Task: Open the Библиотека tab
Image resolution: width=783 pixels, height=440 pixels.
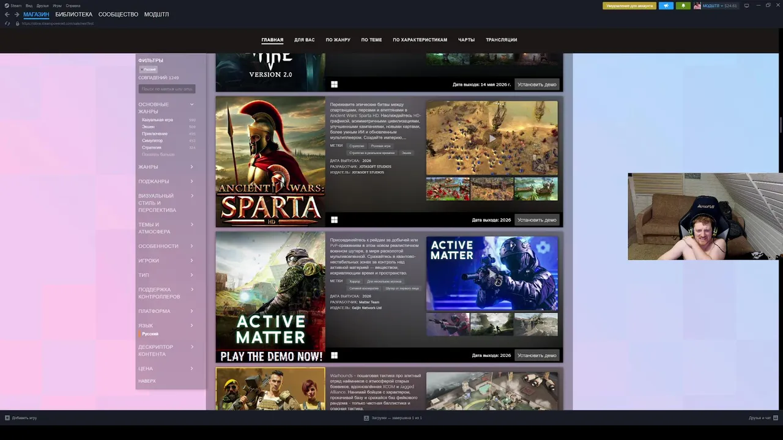Action: click(x=73, y=14)
